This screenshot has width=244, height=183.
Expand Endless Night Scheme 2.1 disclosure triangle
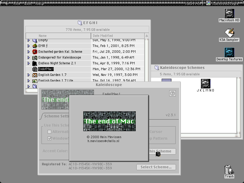coord(29,63)
